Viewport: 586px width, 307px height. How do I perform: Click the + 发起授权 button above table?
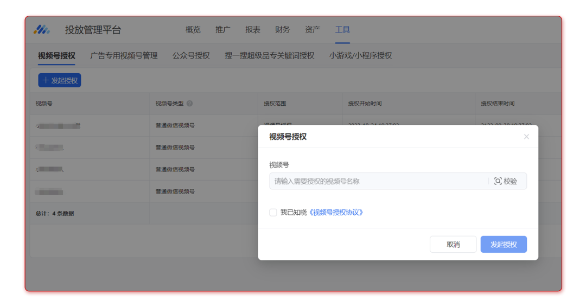(x=60, y=80)
